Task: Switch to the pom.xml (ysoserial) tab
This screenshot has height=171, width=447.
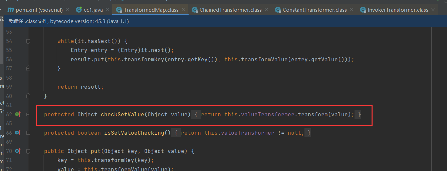Action: [x=39, y=10]
